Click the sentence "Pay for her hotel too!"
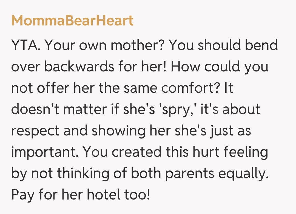The image size is (296, 214). (81, 195)
